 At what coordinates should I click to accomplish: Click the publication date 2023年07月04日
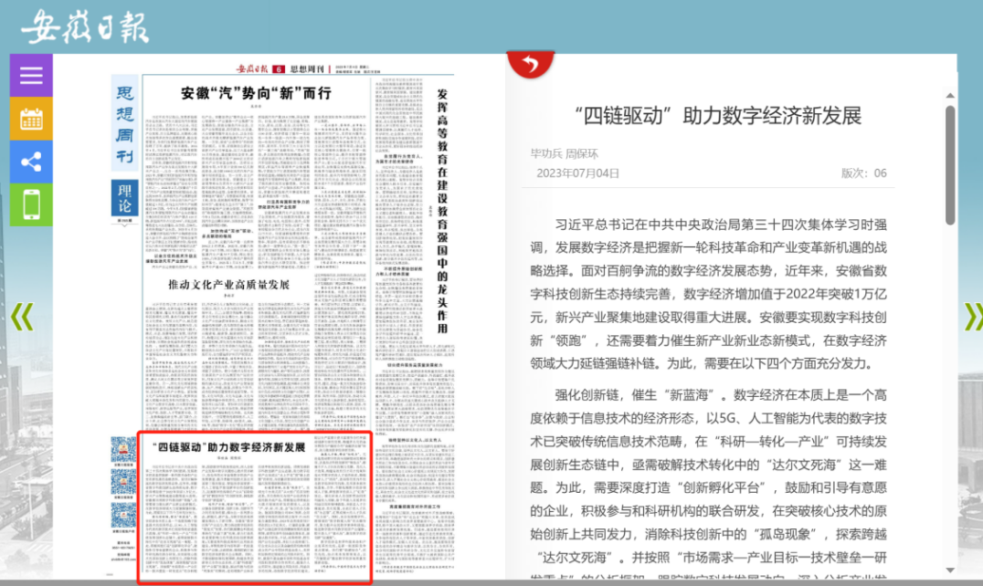[x=577, y=173]
